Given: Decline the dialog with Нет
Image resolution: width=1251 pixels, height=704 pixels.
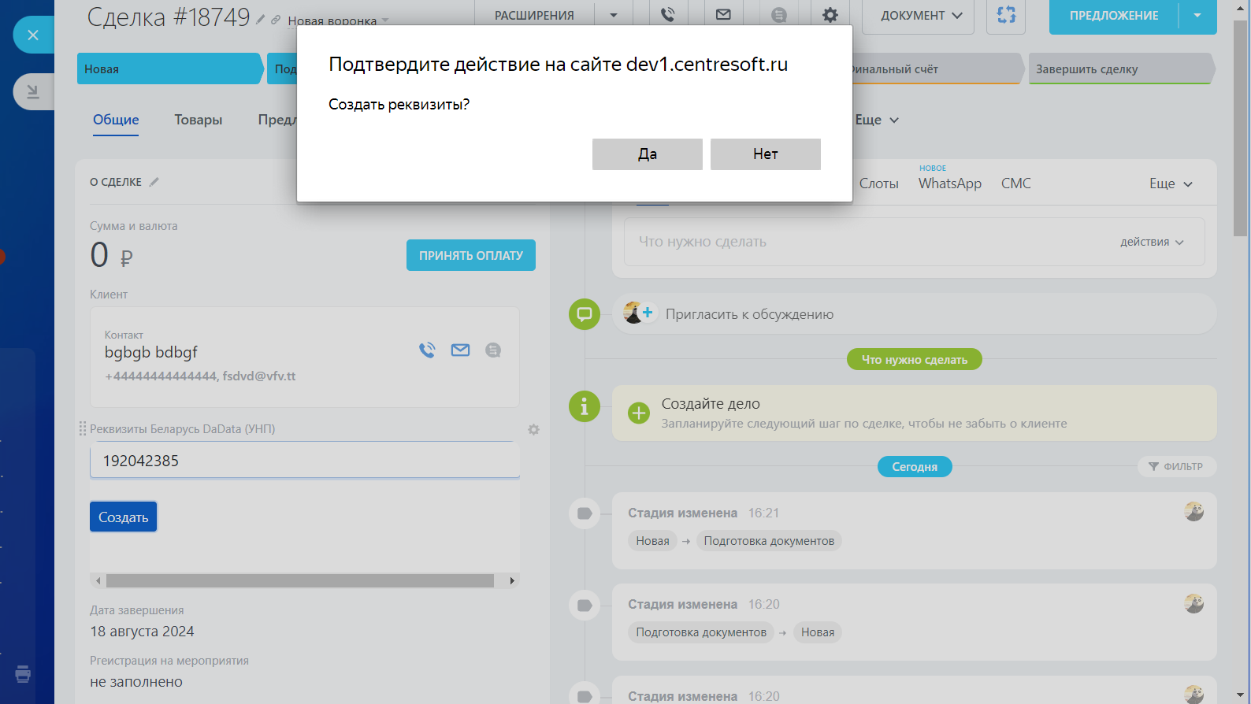Looking at the screenshot, I should click(x=766, y=154).
